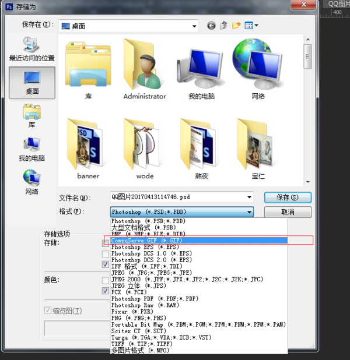Screen dimensions: 350x360
Task: Select Network (网络) in left sidebar
Action: [x=32, y=182]
